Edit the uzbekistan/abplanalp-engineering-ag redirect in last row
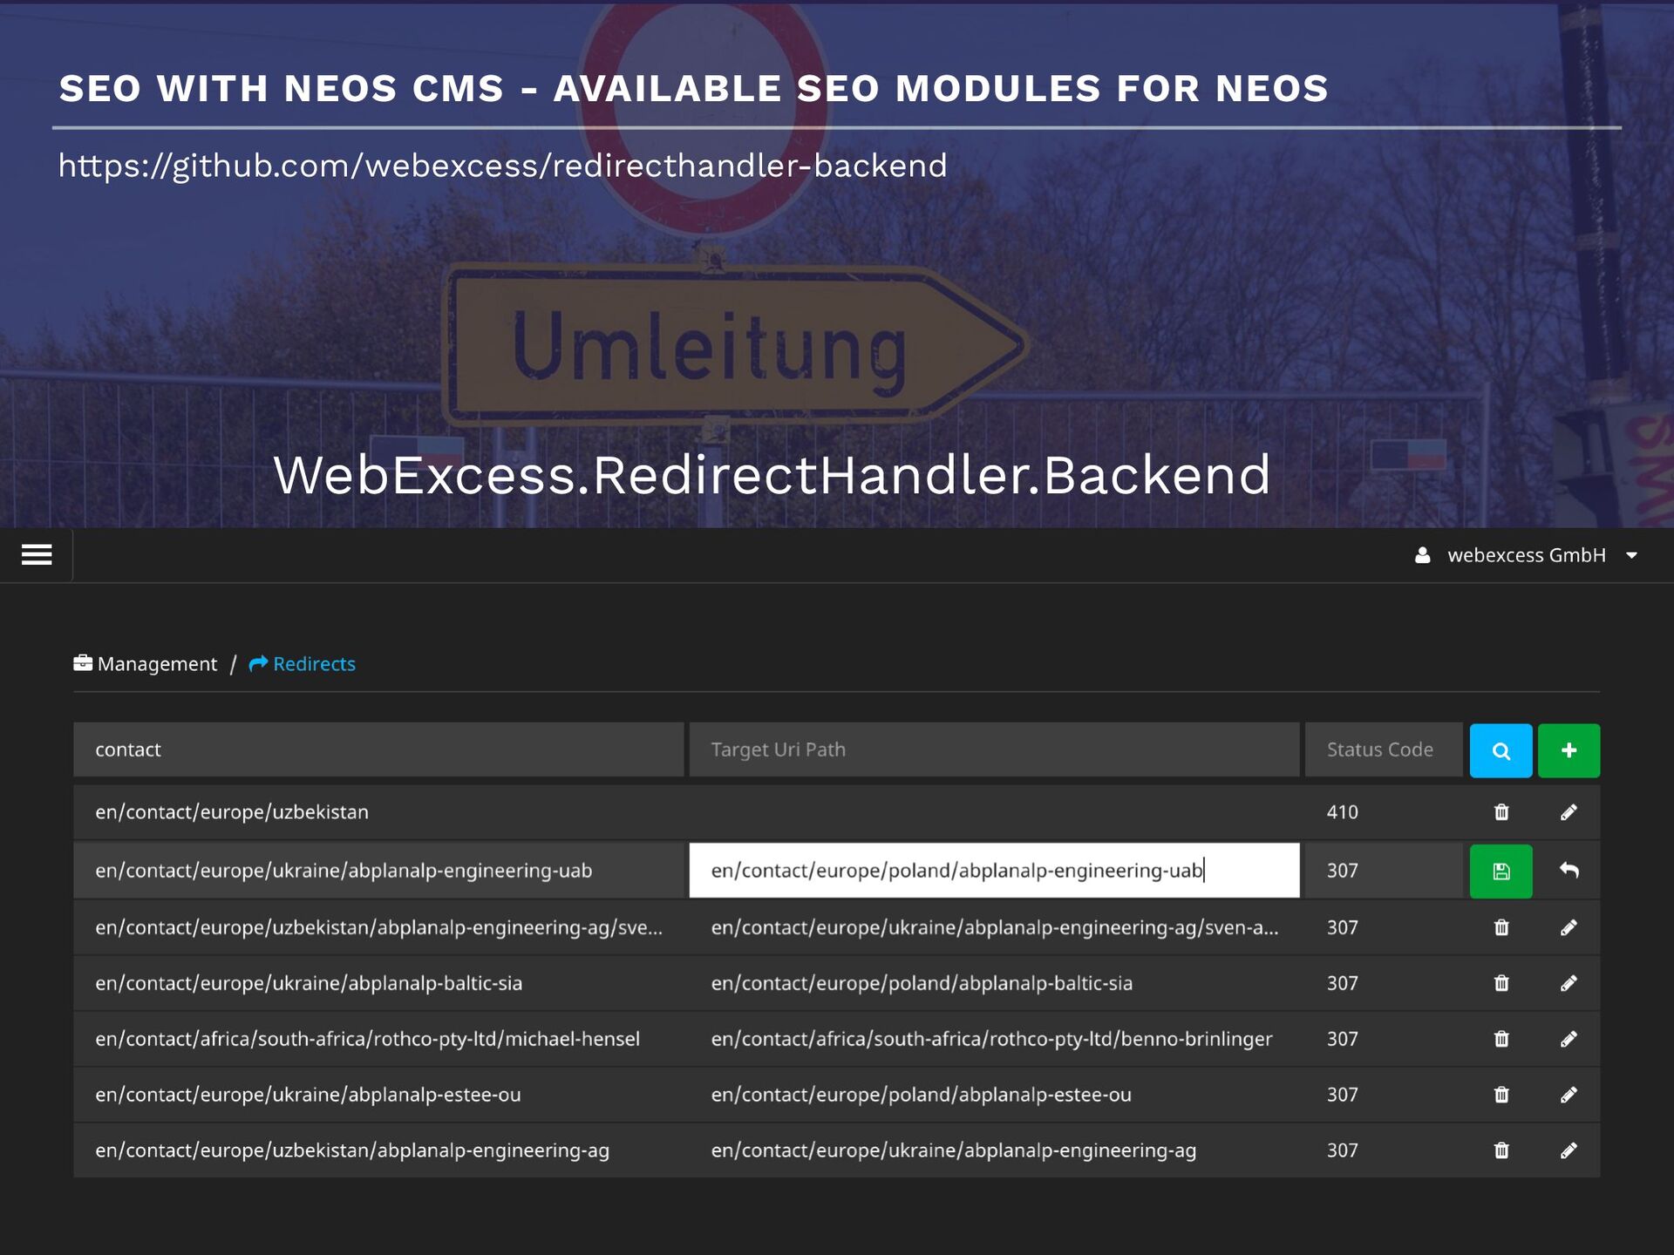This screenshot has height=1255, width=1674. click(1569, 1150)
